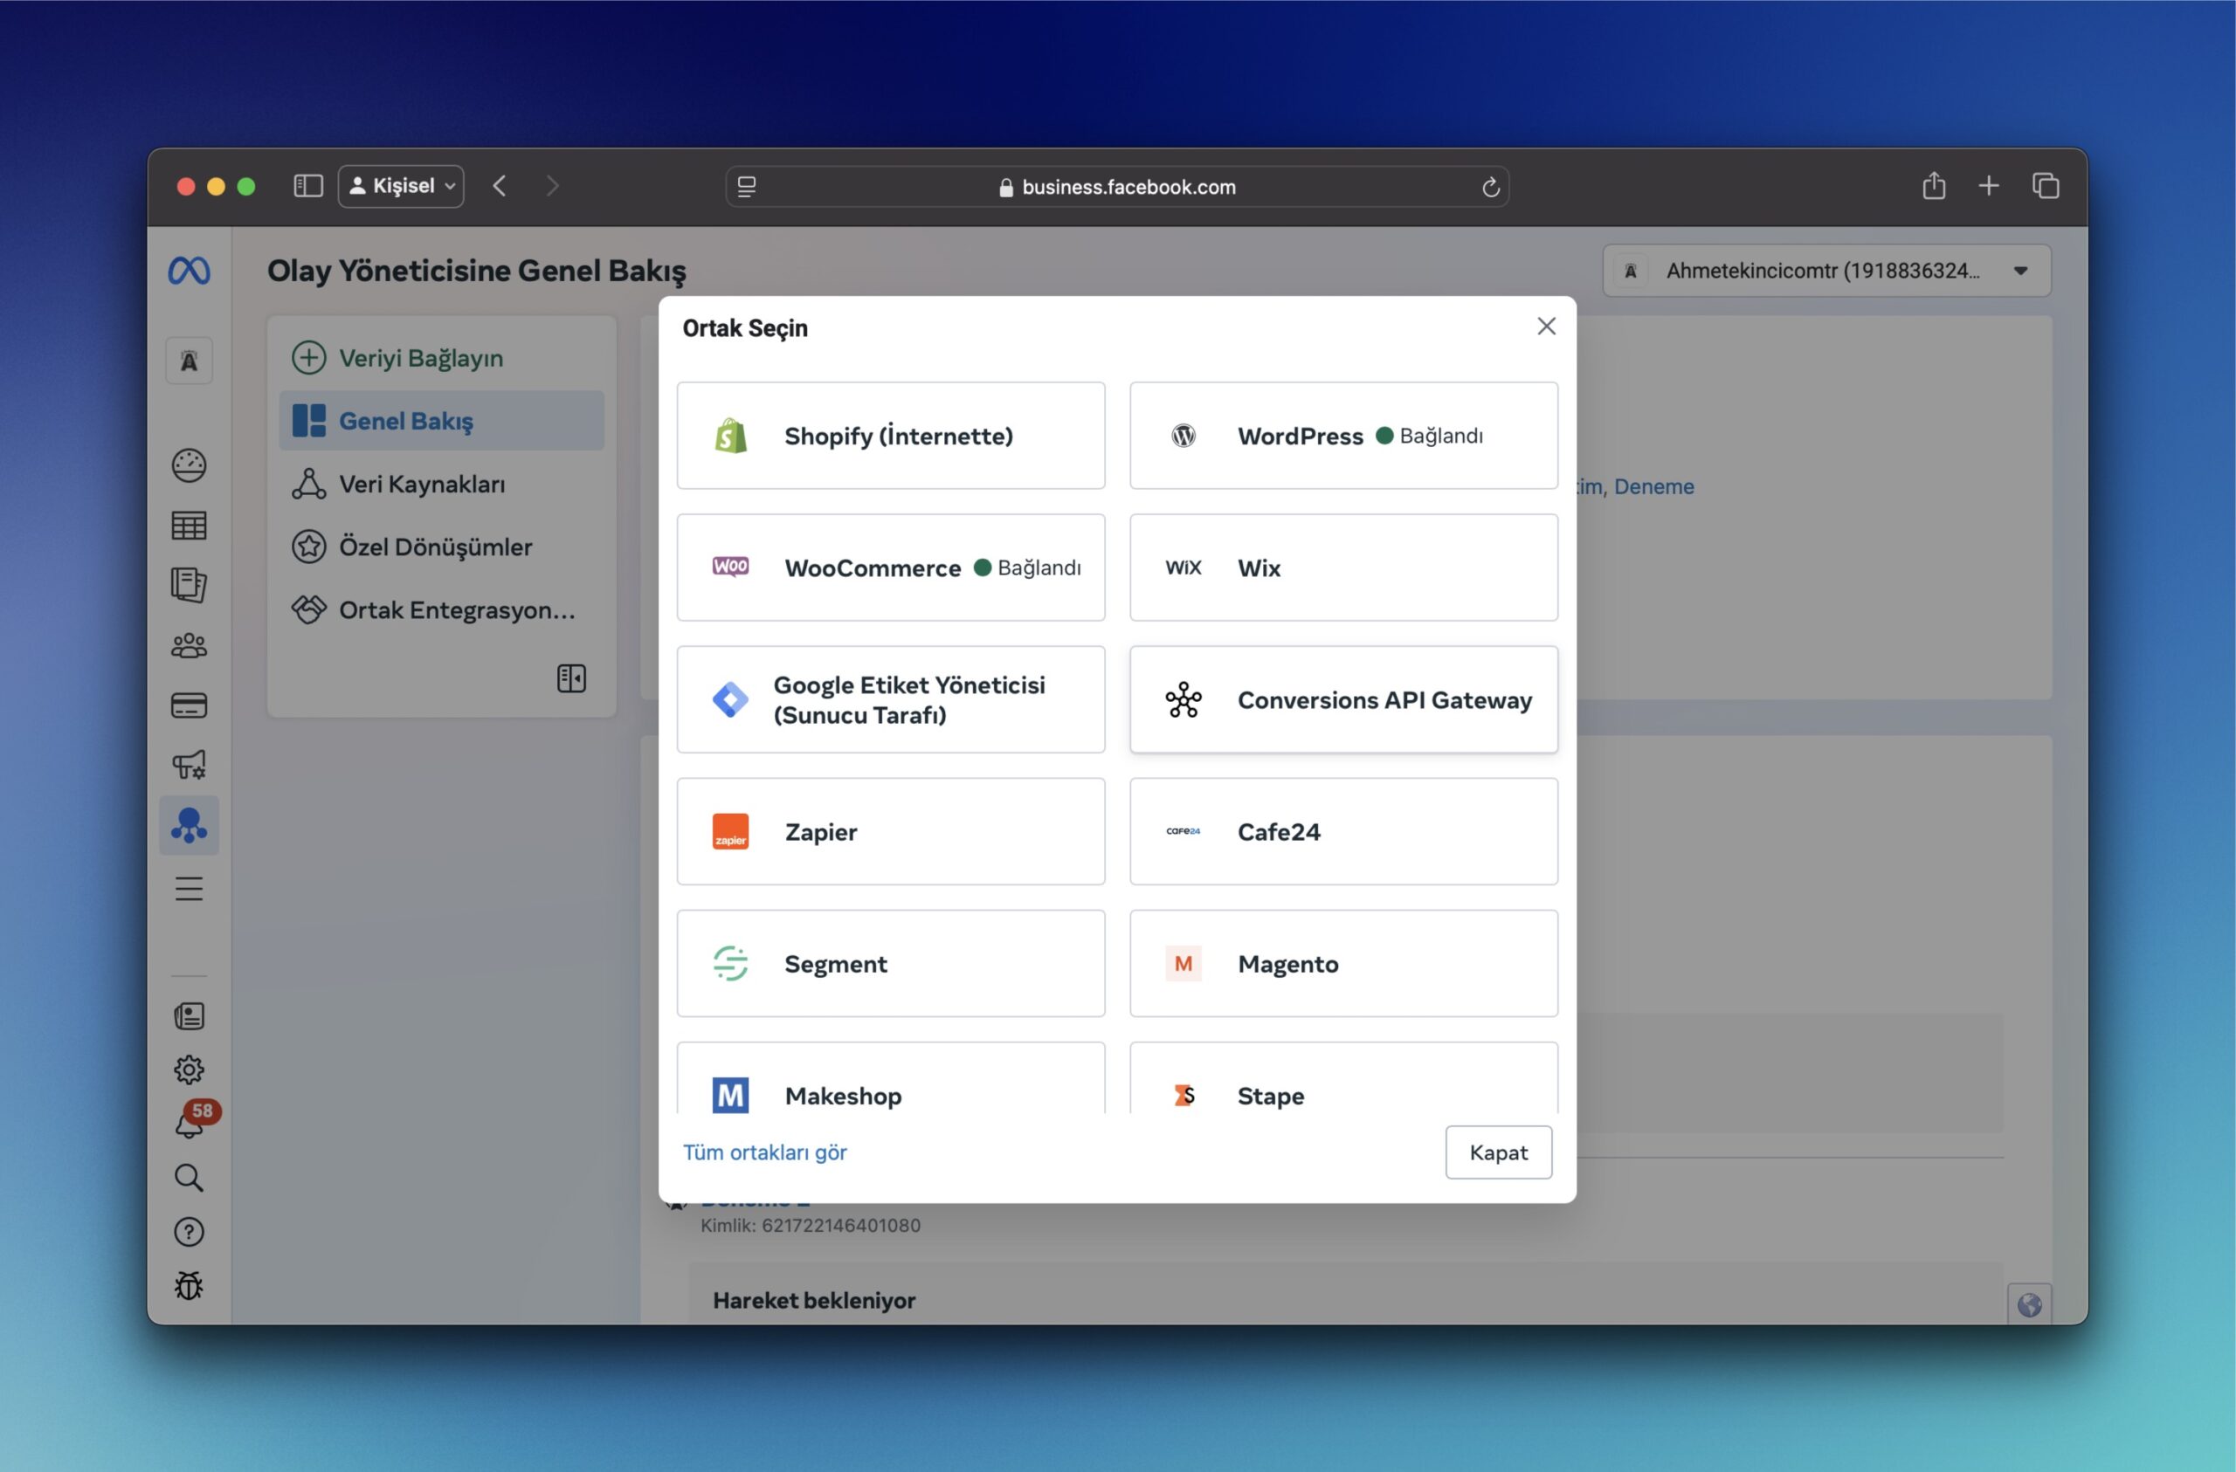Open the Kişisel profile dropdown
This screenshot has width=2236, height=1472.
pyautogui.click(x=401, y=186)
